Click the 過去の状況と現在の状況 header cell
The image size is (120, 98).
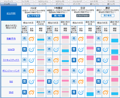11,27
